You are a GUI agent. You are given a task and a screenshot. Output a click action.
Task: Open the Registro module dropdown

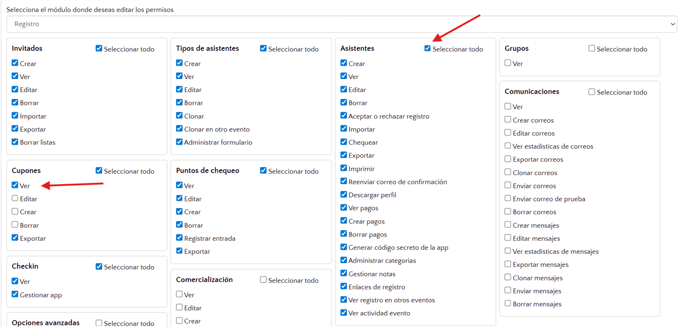pos(341,24)
